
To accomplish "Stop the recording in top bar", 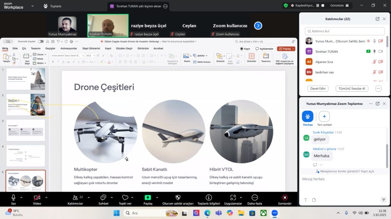I will pos(323,6).
